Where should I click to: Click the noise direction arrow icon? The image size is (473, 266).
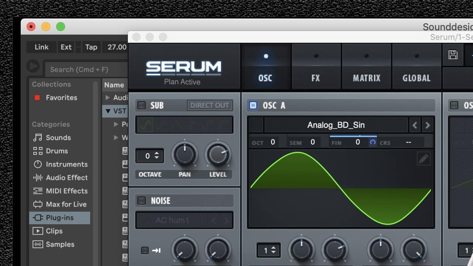[156, 250]
